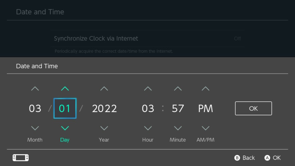This screenshot has width=295, height=166.
Task: Click the up chevron above Day
Action: (65, 89)
